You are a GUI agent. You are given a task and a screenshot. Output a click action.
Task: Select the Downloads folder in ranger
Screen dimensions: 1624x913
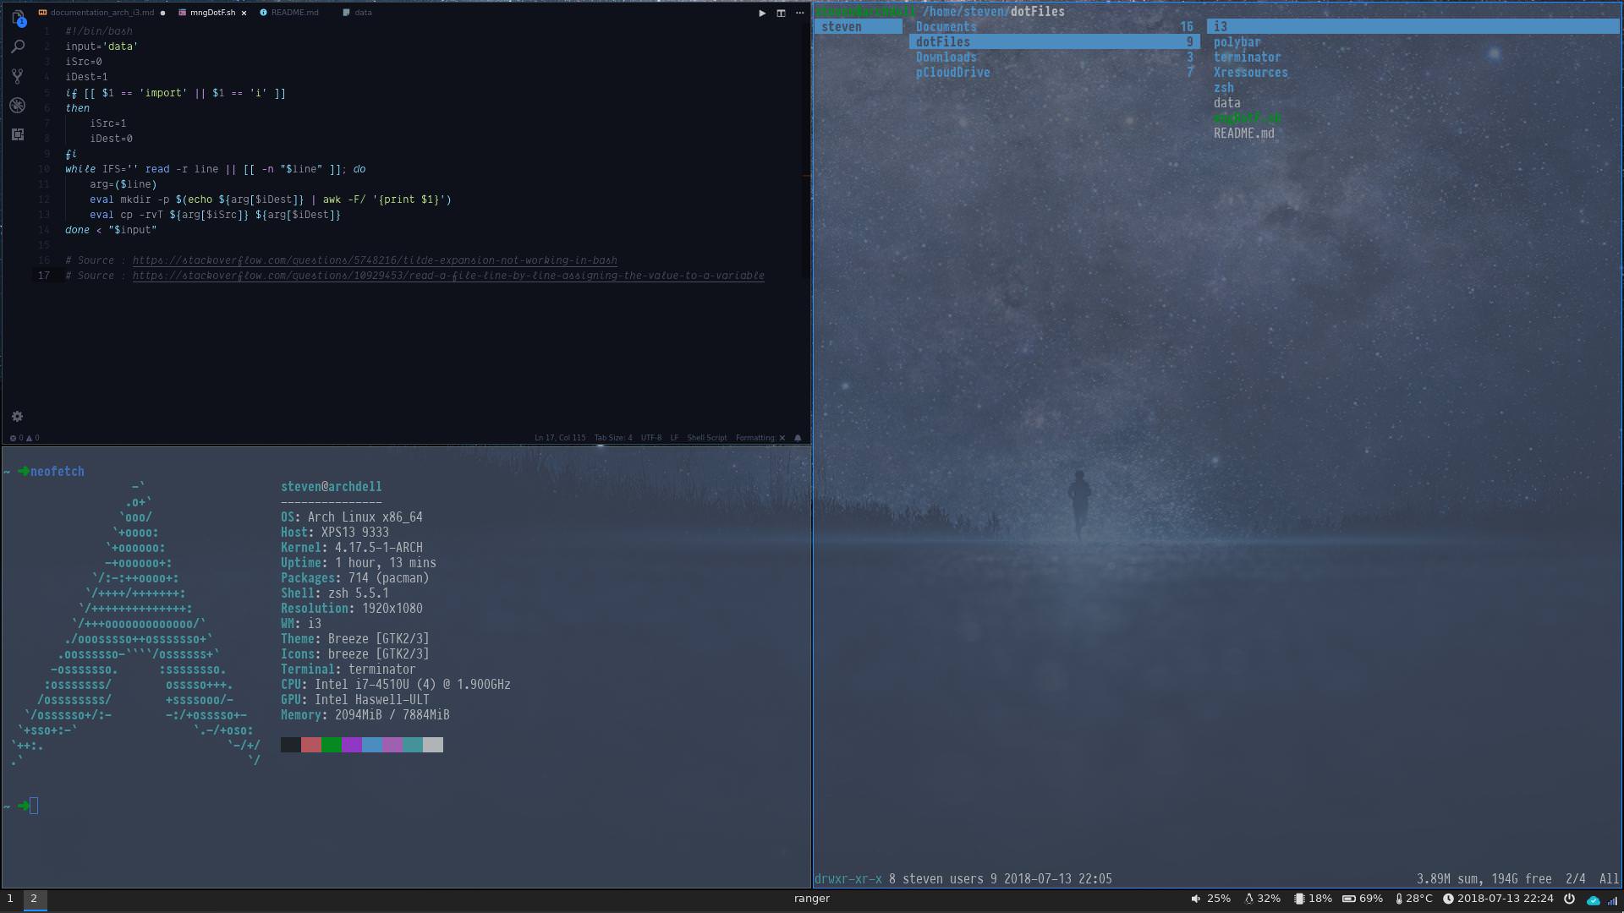(x=1054, y=57)
